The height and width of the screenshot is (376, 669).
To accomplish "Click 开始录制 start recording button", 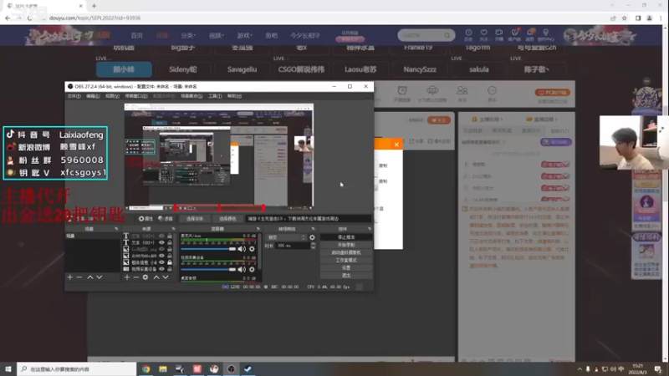I will tap(346, 245).
